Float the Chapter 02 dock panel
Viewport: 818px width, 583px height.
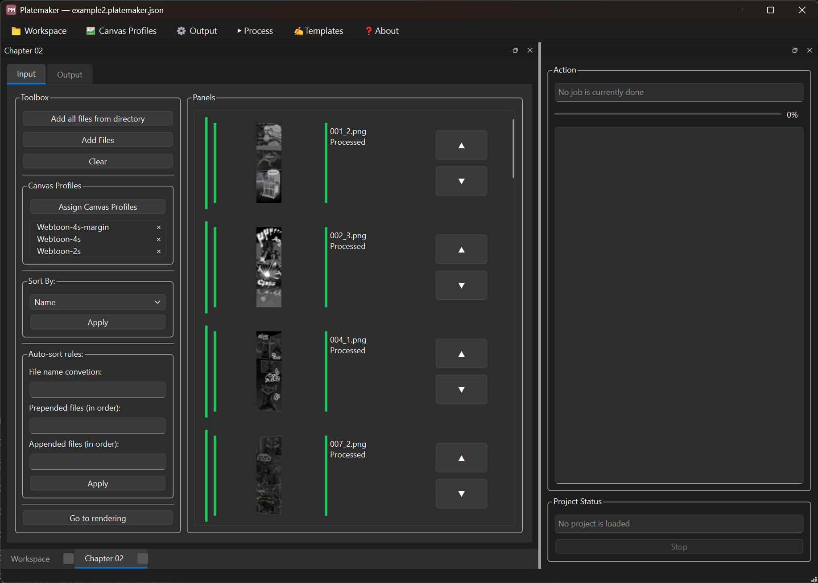(515, 50)
